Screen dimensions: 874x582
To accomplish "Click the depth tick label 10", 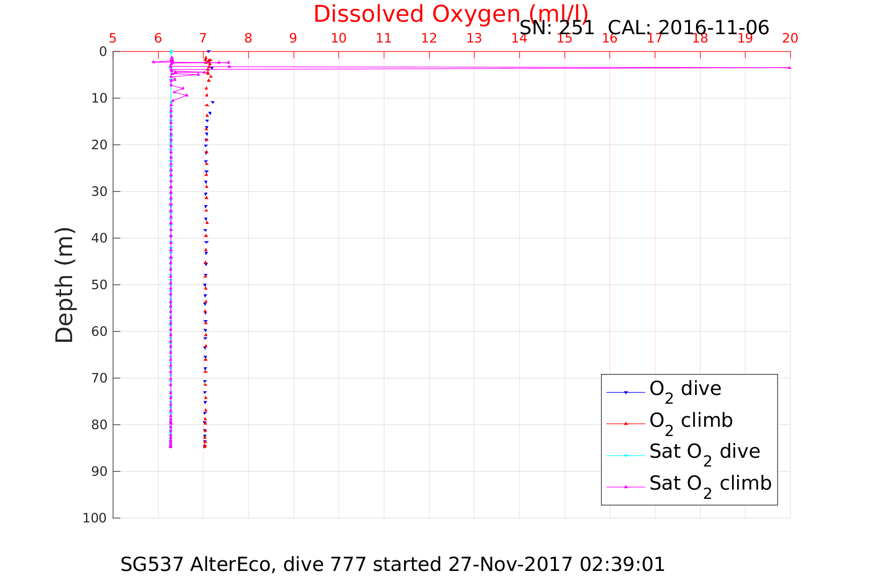I will 99,98.
